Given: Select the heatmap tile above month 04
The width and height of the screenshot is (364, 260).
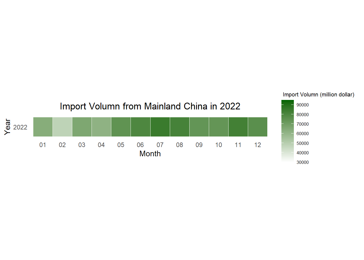Looking at the screenshot, I should click(101, 127).
